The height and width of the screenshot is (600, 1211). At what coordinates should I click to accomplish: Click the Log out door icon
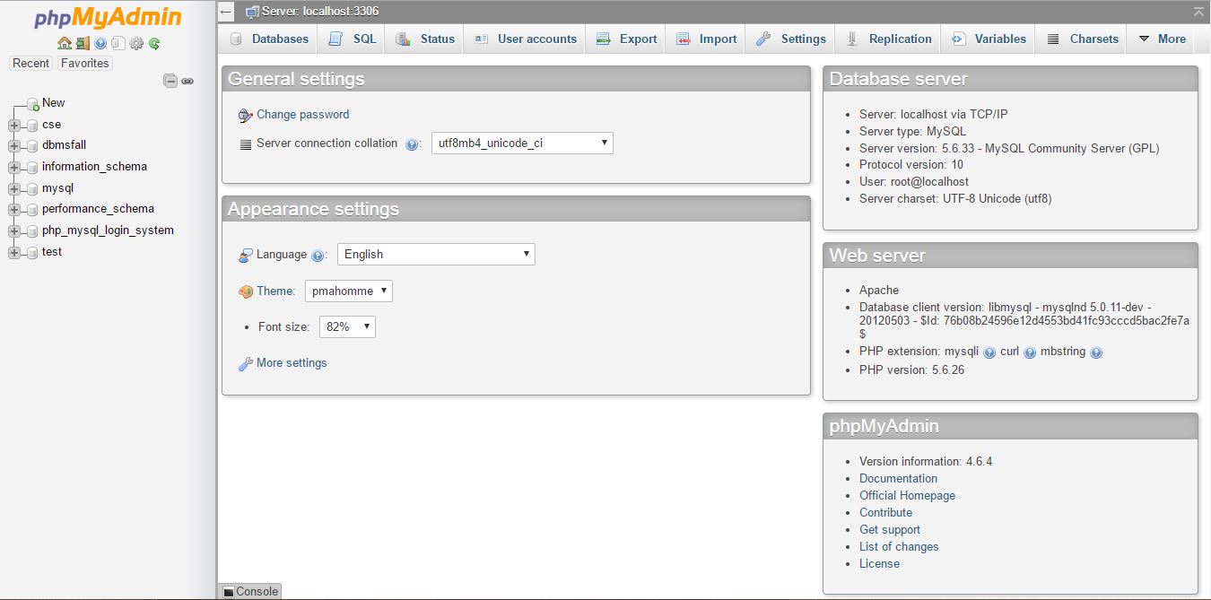(82, 42)
